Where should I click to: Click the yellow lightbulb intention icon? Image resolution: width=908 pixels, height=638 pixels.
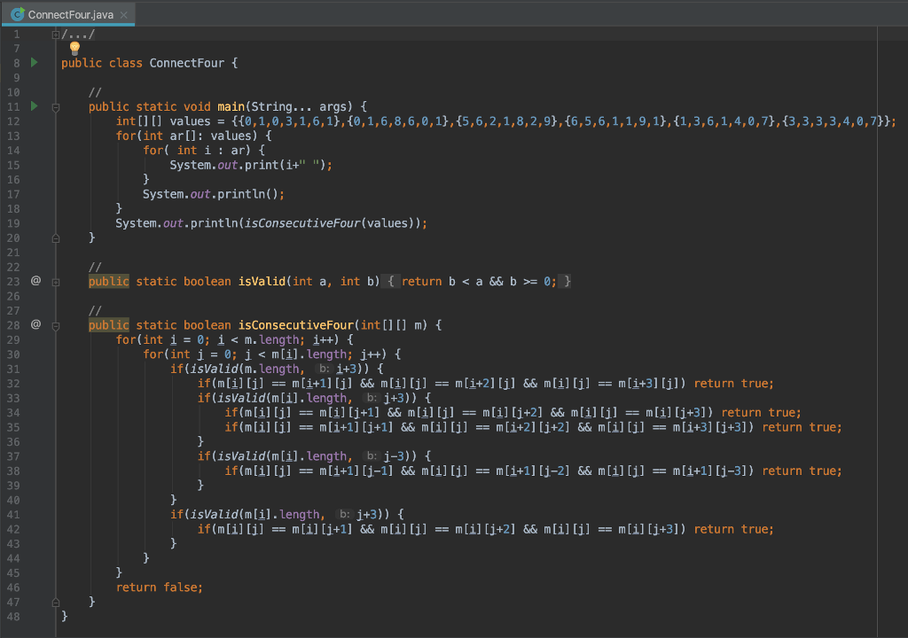coord(74,48)
